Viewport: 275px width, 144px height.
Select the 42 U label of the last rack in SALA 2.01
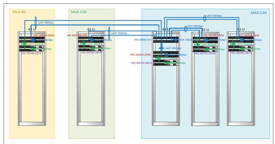(x=241, y=30)
